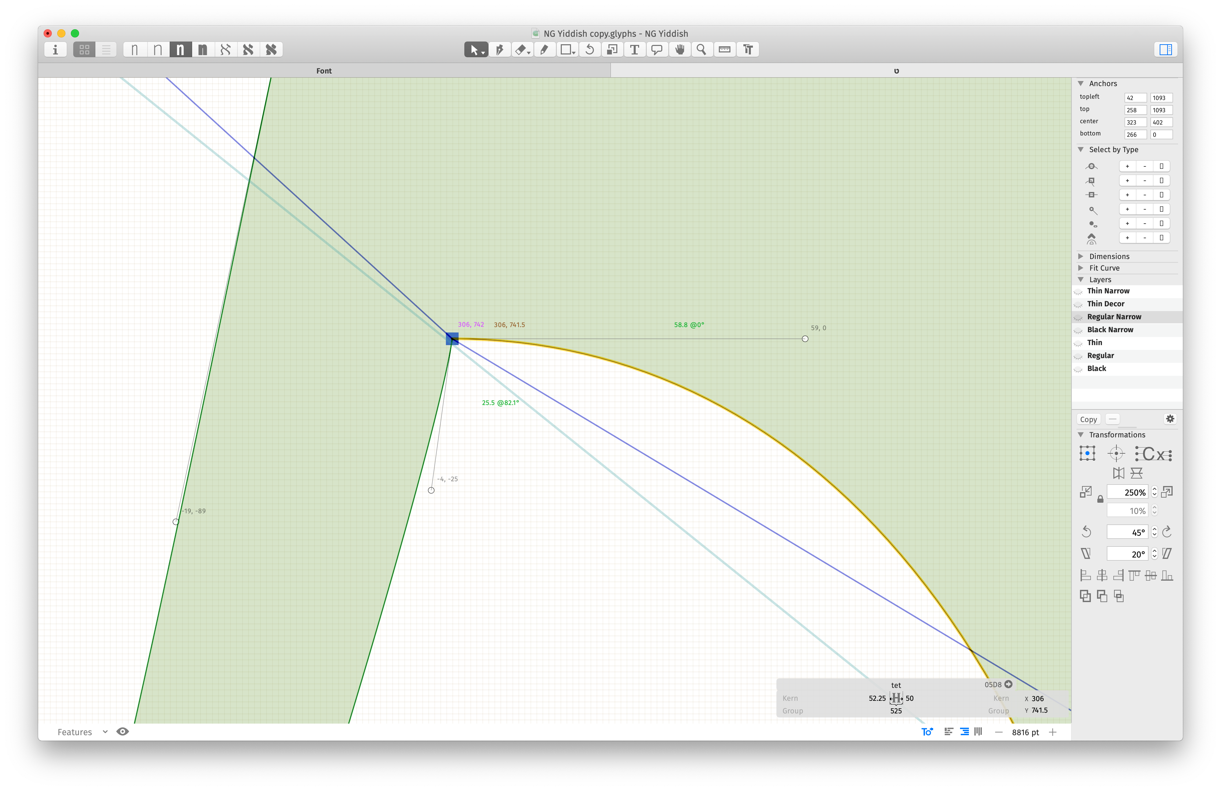This screenshot has width=1221, height=791.
Task: Toggle the preview eye next to Features
Action: tap(123, 732)
